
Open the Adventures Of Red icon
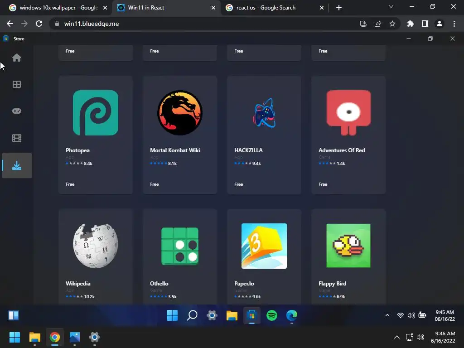click(348, 113)
